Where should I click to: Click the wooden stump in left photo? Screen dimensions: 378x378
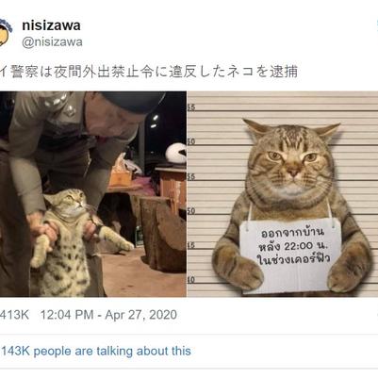click(x=163, y=234)
